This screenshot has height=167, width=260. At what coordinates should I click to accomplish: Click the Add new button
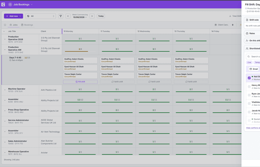coord(13,16)
